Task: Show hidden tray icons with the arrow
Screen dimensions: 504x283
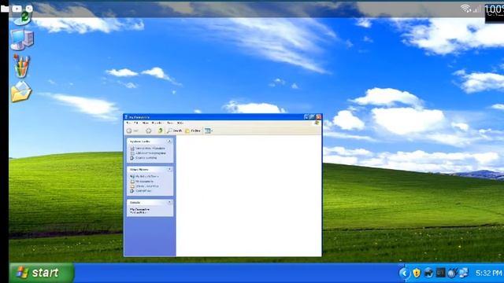Action: pos(404,273)
